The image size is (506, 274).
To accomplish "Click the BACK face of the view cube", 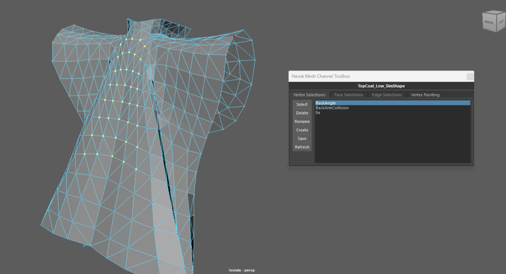I will (x=489, y=22).
